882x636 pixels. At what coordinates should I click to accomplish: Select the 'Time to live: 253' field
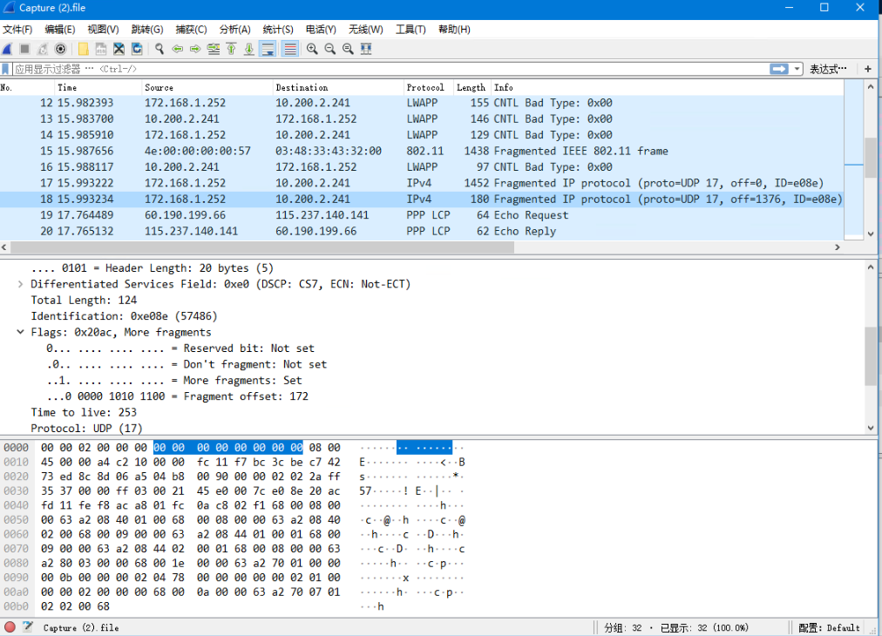(84, 412)
